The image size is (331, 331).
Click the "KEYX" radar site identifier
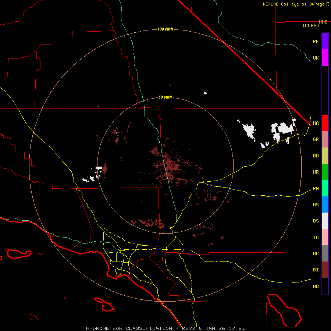[x=189, y=328]
